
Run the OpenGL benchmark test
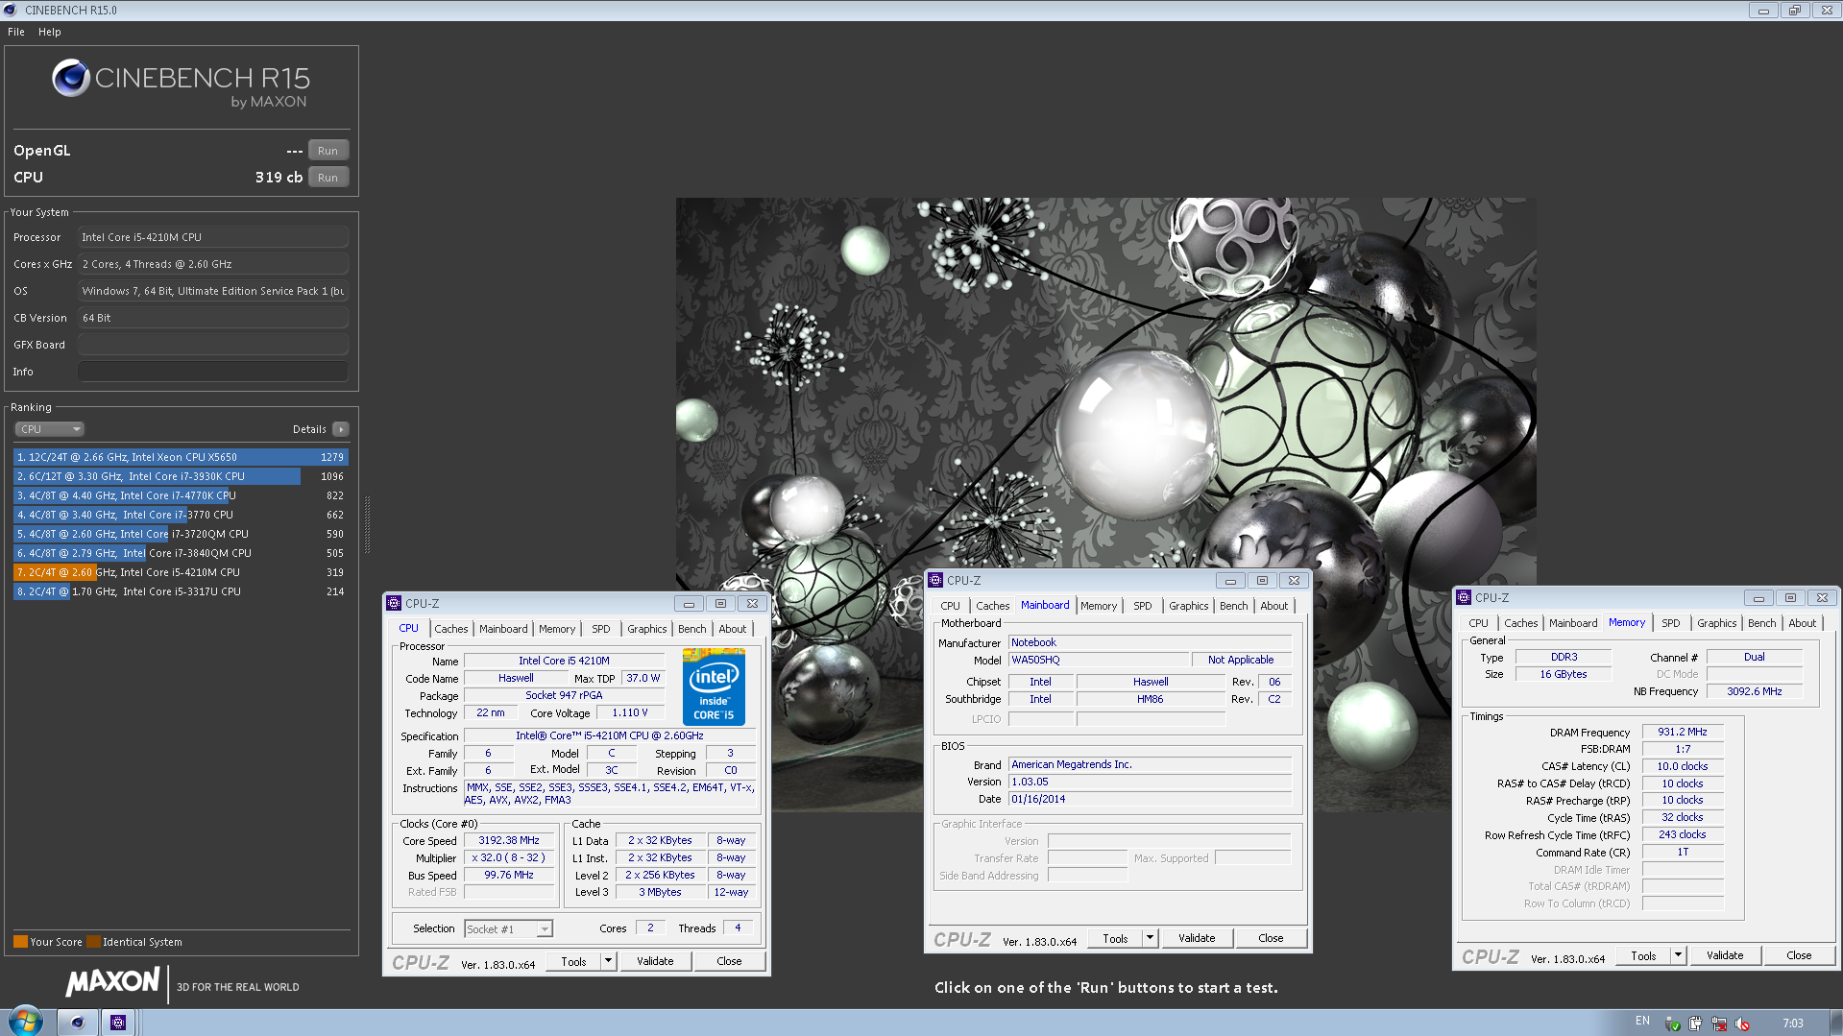[x=327, y=151]
